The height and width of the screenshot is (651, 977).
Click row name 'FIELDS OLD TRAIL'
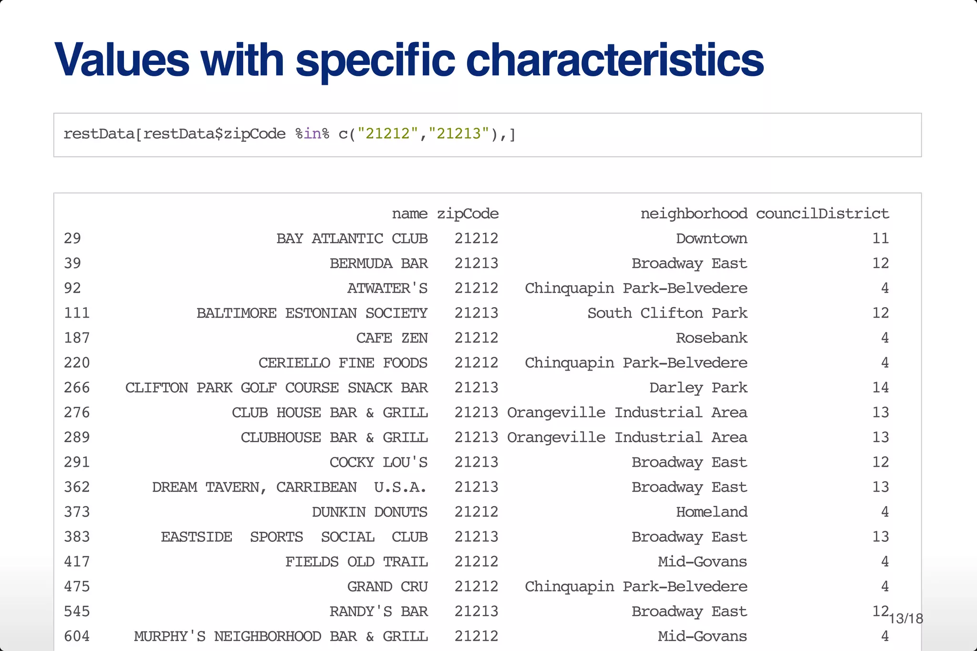356,562
